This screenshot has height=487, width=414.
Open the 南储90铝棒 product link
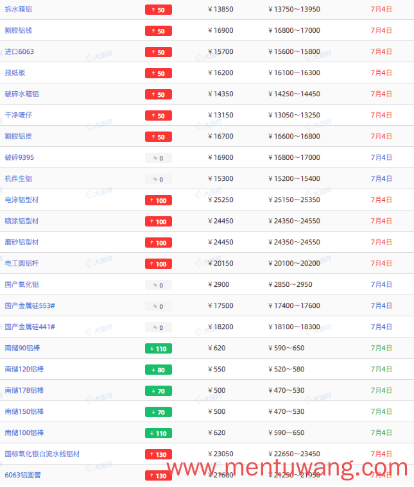click(22, 348)
